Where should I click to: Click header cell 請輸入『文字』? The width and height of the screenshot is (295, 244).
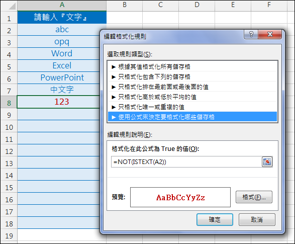(x=62, y=17)
